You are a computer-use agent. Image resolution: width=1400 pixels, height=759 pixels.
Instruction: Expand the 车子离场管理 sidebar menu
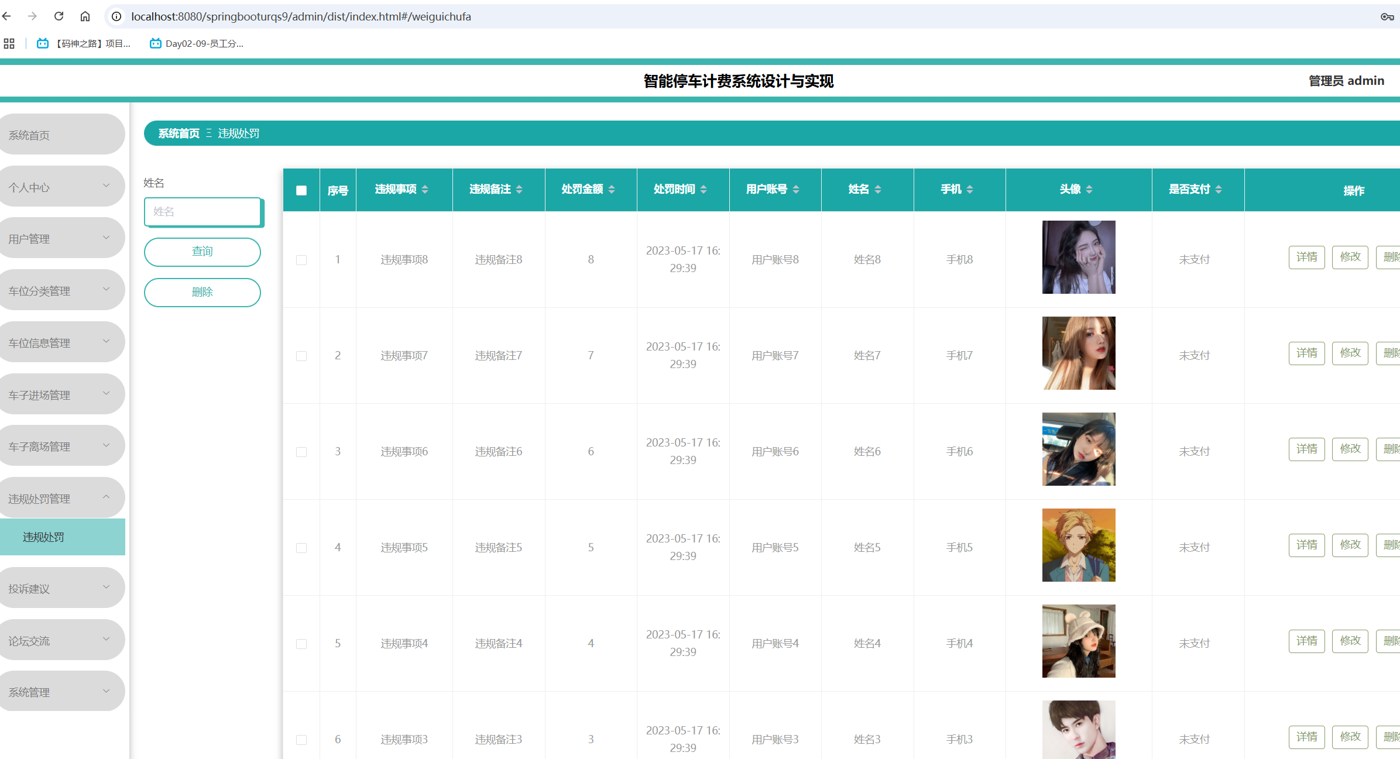[61, 446]
